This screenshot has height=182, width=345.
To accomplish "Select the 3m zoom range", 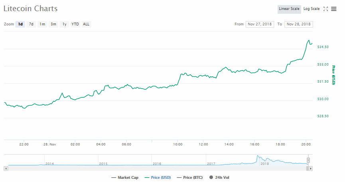I will 53,24.
